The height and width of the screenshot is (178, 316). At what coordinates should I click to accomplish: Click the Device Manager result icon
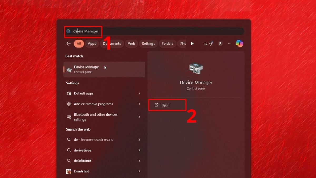(69, 70)
